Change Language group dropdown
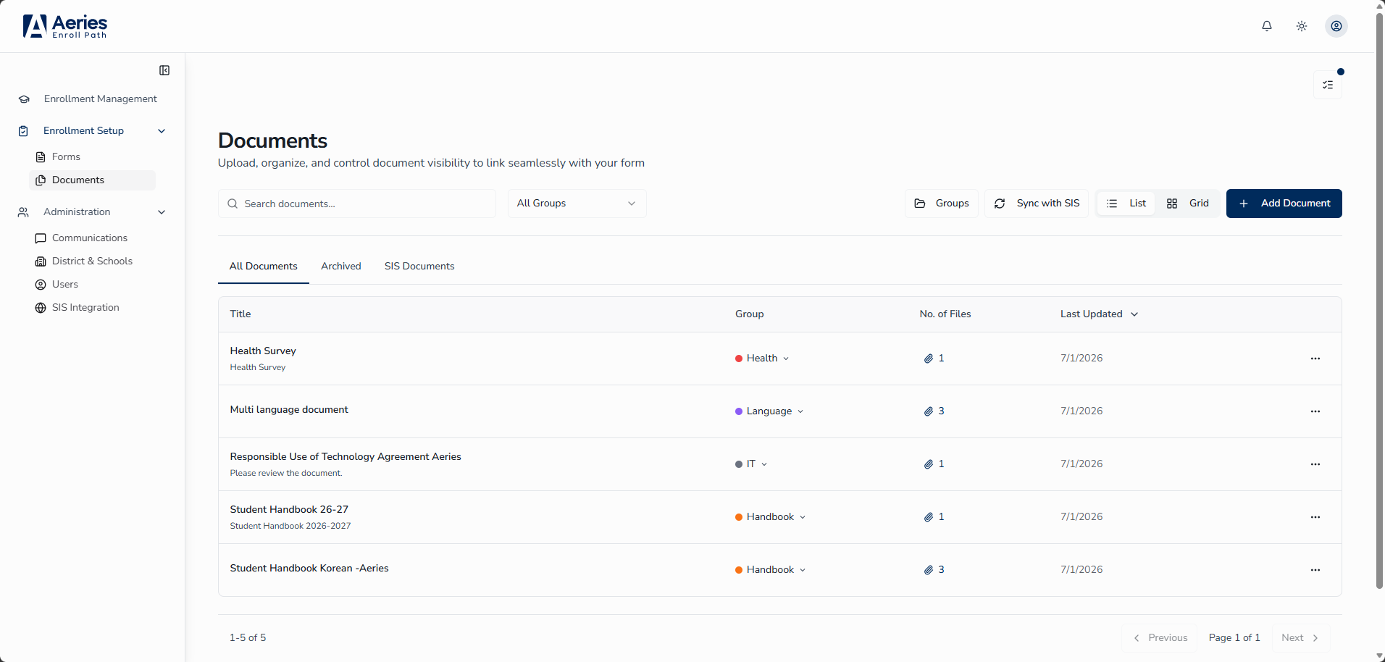1385x662 pixels. pos(769,411)
